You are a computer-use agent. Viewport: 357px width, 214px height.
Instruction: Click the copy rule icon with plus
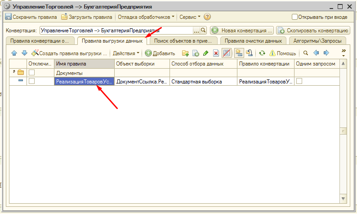click(x=196, y=53)
